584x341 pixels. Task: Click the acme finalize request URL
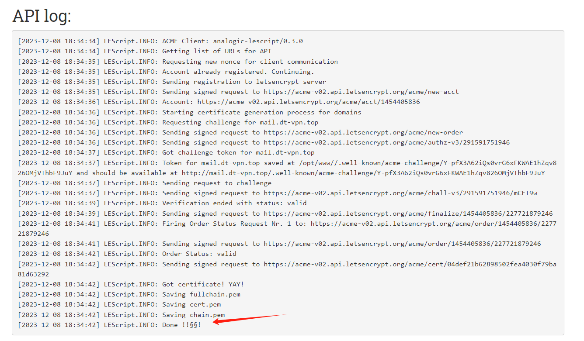pos(408,214)
